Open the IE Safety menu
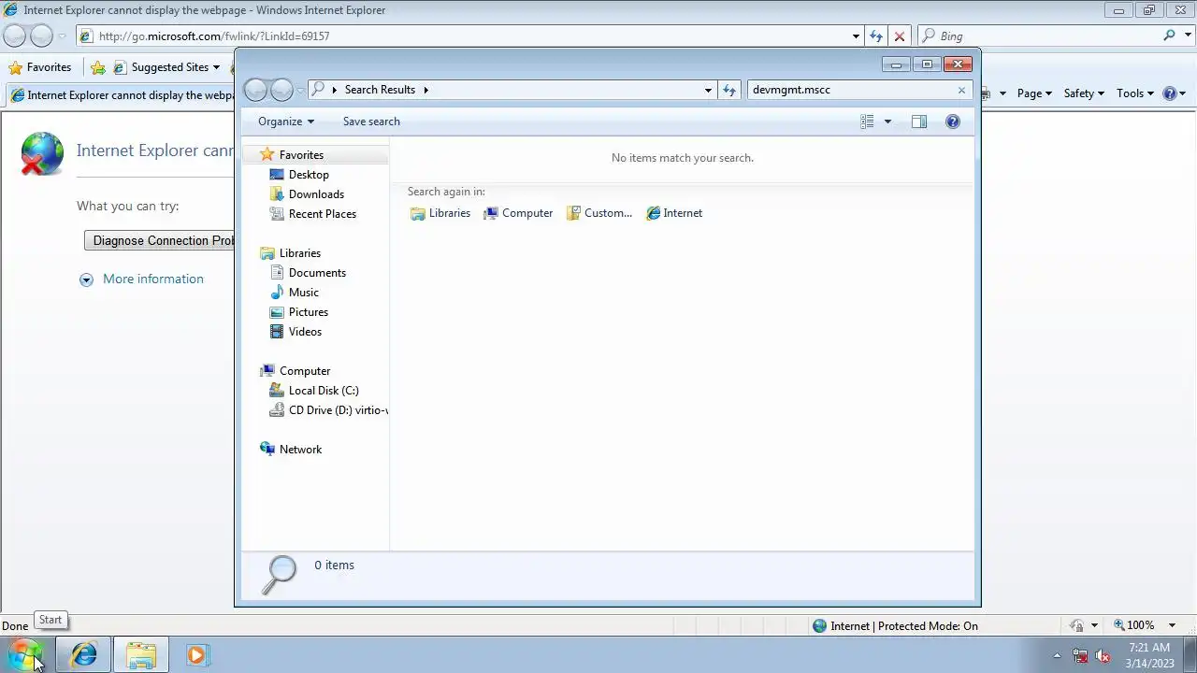Screen dimensions: 1197x673 (x=1084, y=93)
